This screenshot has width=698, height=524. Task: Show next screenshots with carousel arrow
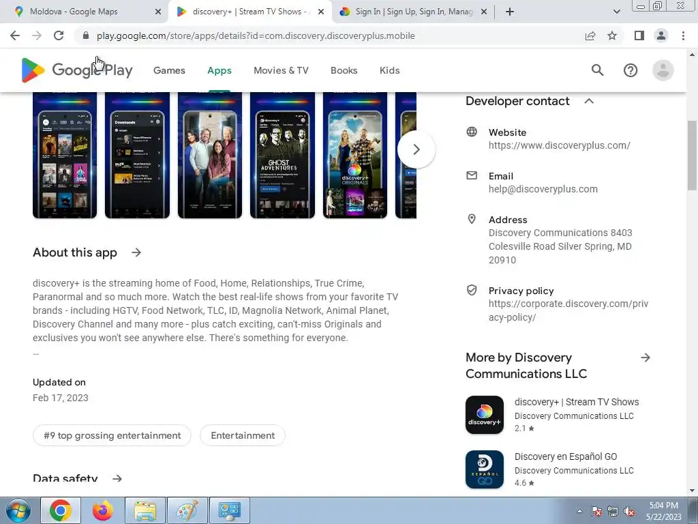tap(416, 149)
